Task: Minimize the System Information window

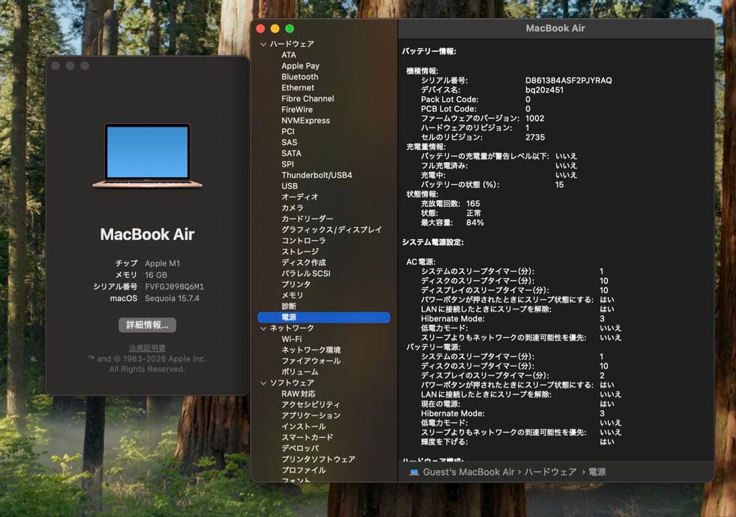Action: 275,29
